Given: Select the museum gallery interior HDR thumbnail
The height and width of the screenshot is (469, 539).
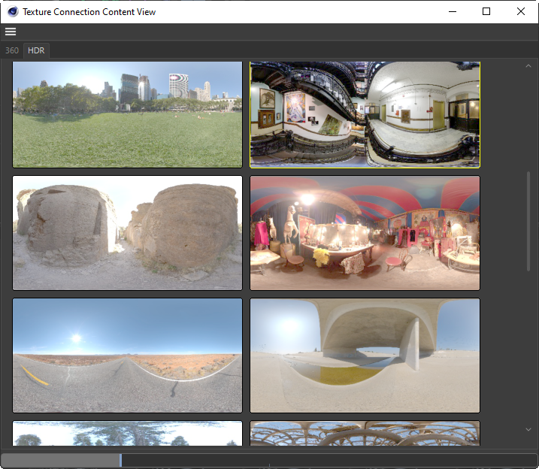Looking at the screenshot, I should pyautogui.click(x=365, y=115).
